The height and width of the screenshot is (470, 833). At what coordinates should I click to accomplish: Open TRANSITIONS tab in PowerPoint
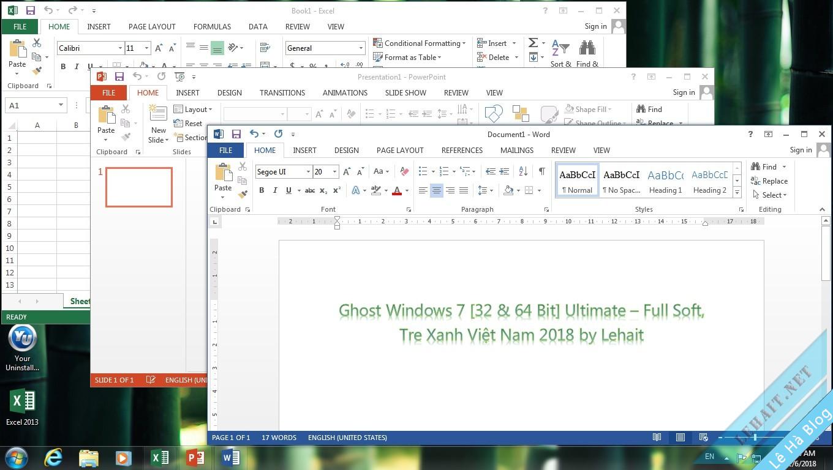click(282, 92)
